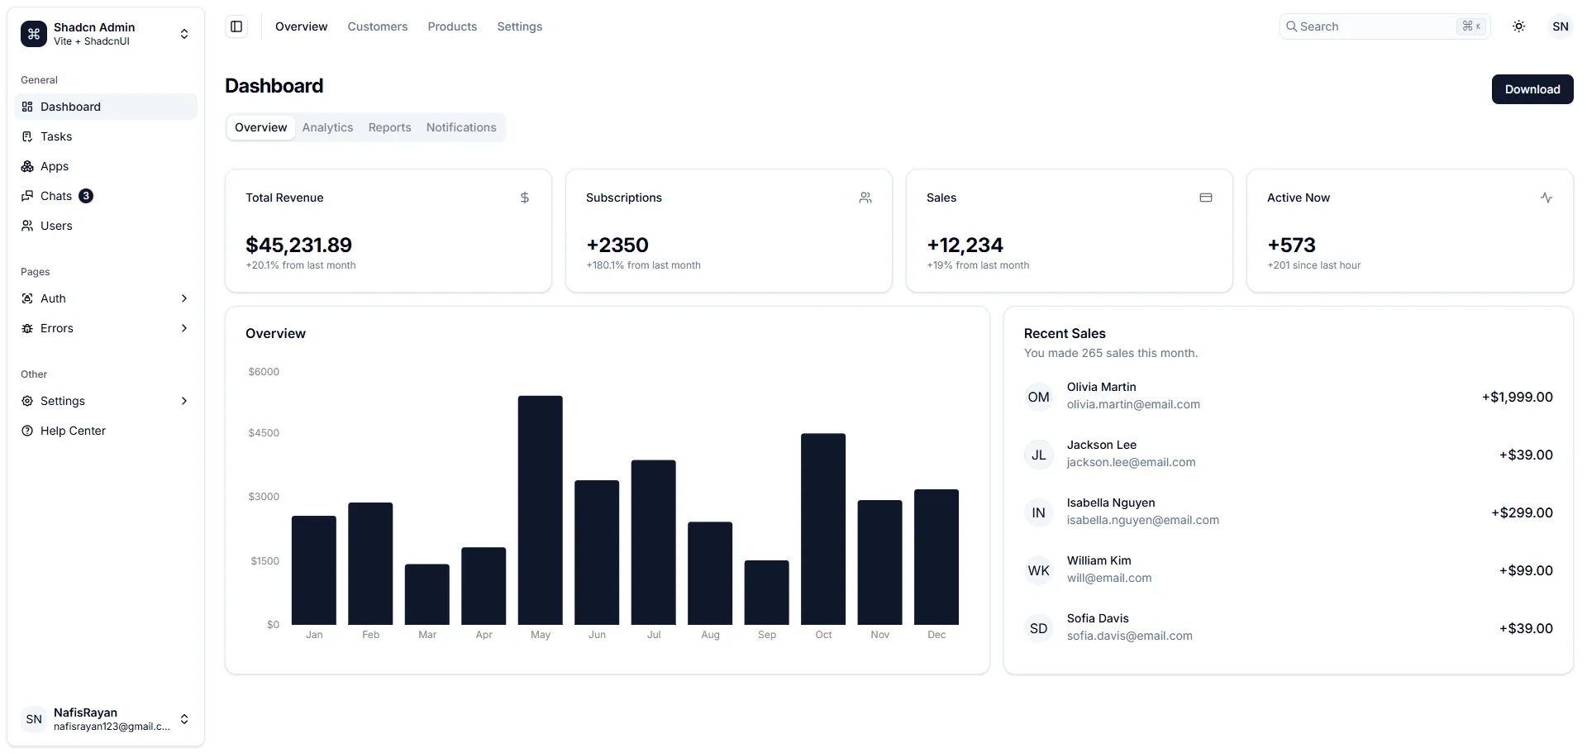Viewport: 1587px width, 753px height.
Task: Open Tasks from the sidebar
Action: click(x=56, y=136)
